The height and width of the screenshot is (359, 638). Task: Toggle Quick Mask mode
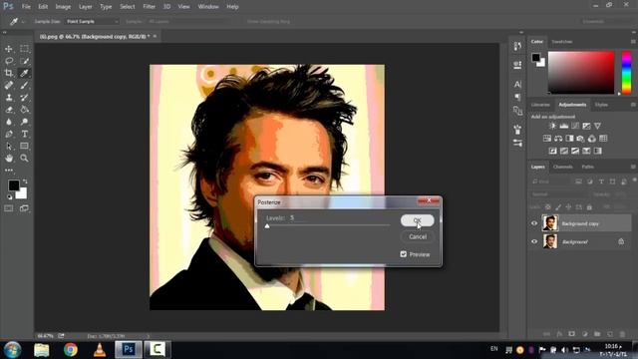pos(9,208)
